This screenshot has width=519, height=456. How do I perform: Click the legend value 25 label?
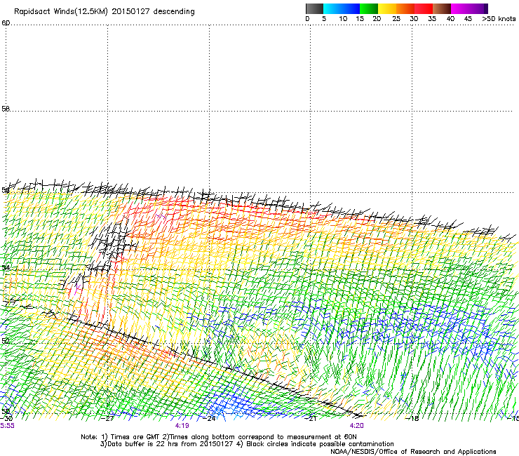[396, 19]
